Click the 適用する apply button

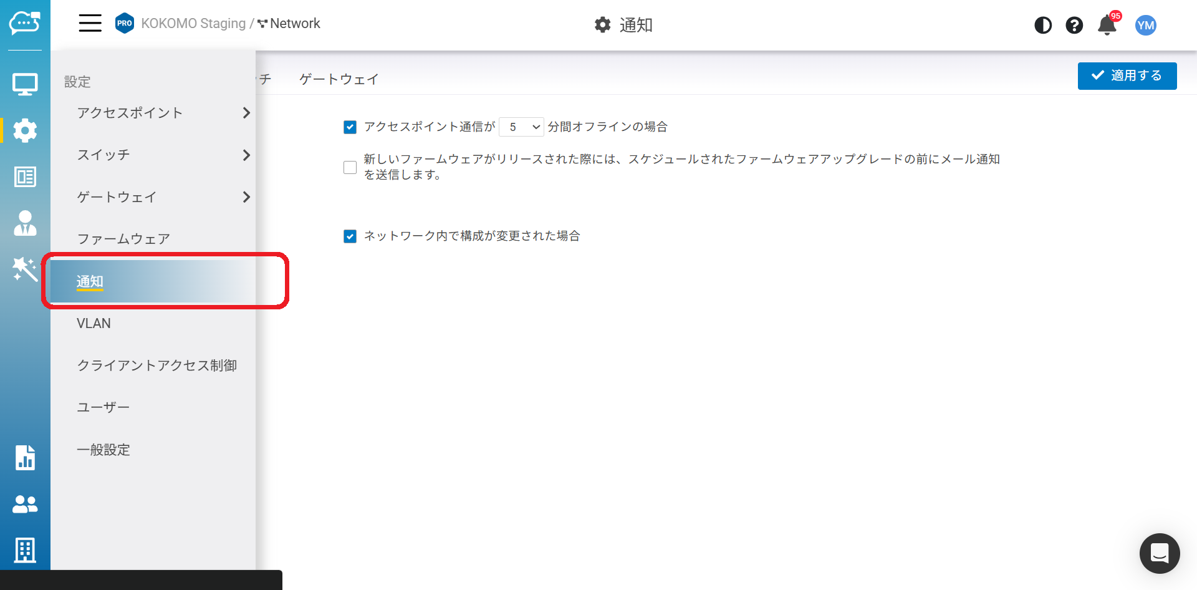pyautogui.click(x=1127, y=76)
